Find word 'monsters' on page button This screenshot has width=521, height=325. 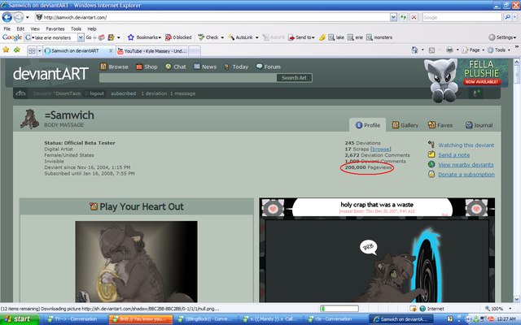[x=379, y=37]
